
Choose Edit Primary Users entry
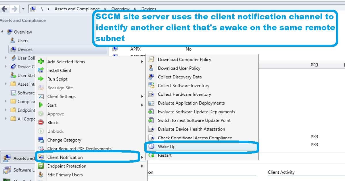pyautogui.click(x=65, y=175)
